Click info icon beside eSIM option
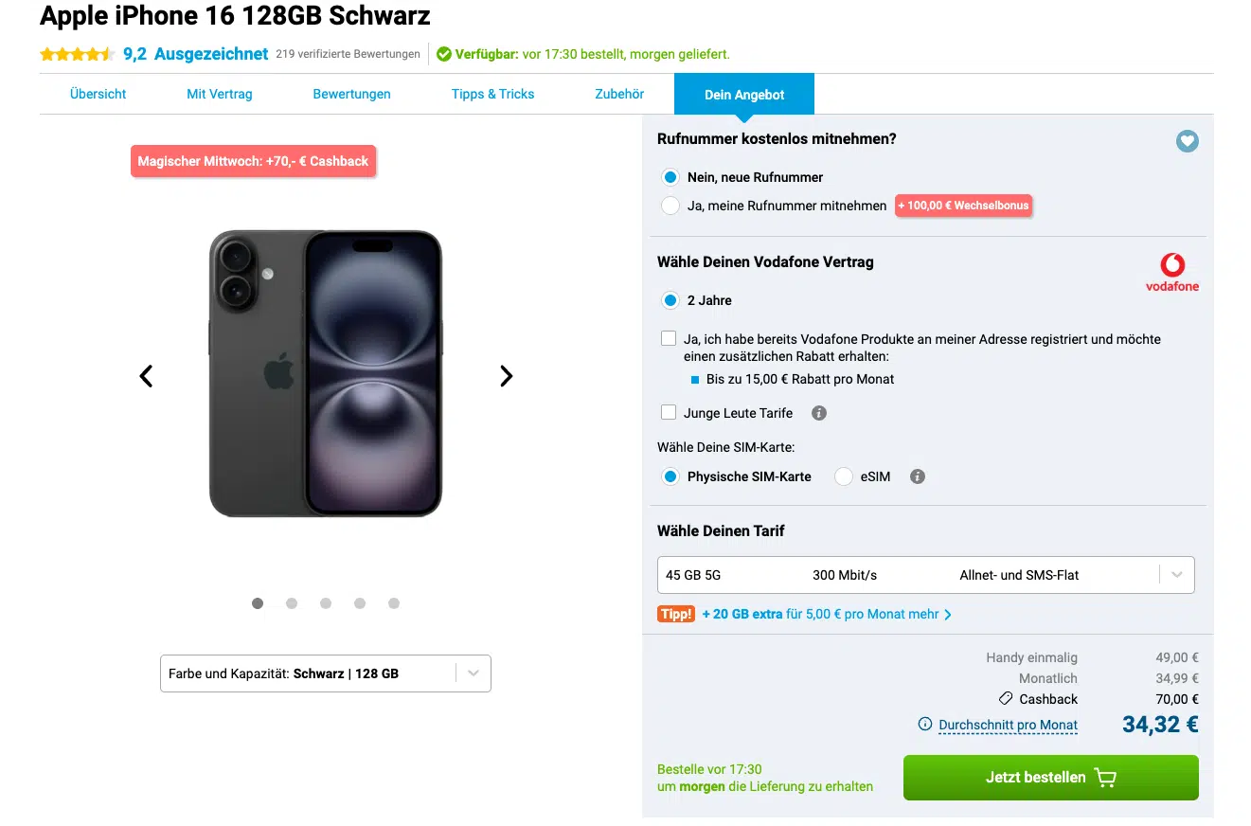Viewport: 1251px width, 826px height. [x=917, y=476]
